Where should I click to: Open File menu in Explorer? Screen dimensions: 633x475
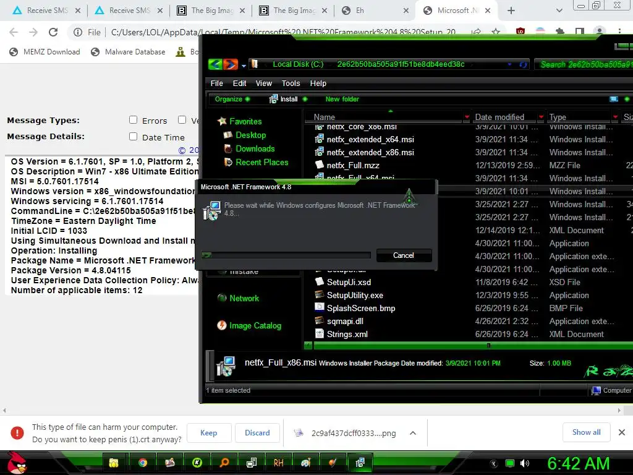pos(216,83)
